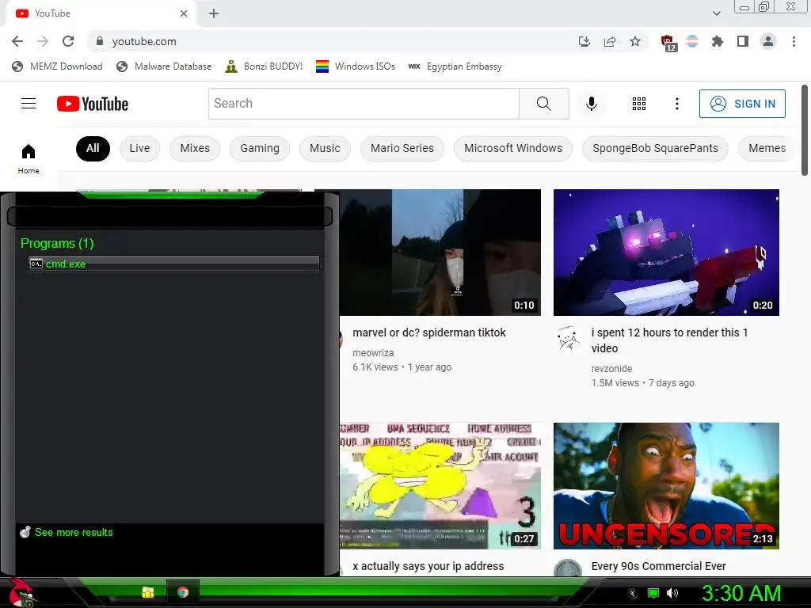Select the Music filter chip
Screen dimensions: 811x608
pos(325,148)
